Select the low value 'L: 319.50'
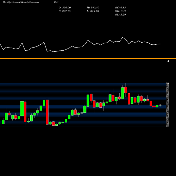The width and height of the screenshot is (176, 176). pyautogui.click(x=93, y=11)
